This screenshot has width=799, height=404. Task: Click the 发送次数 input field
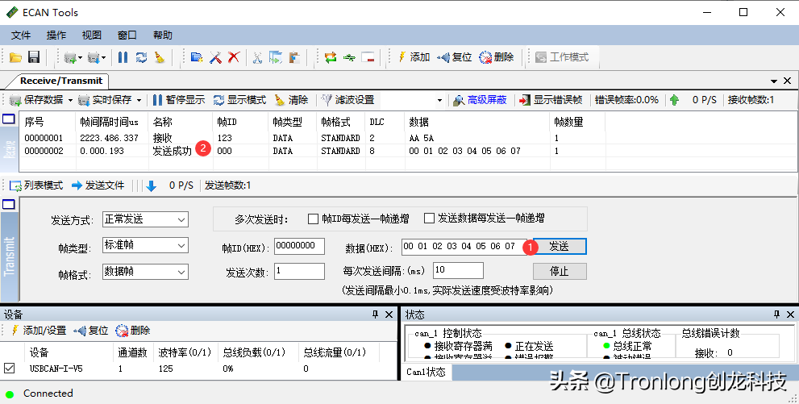pos(300,271)
